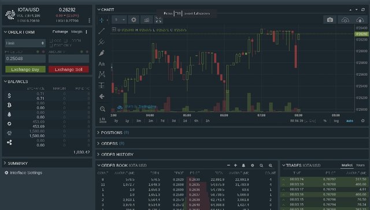Set chart range to 7d

tap(162, 121)
